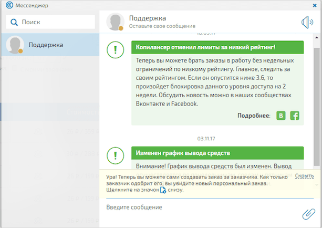
Task: Hide the notification with Скрыть link
Action: tap(304, 175)
